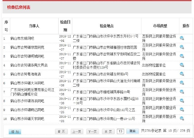This screenshot has height=138, width=194.
Task: Click the 市场类型 column header
Action: click(x=160, y=26)
